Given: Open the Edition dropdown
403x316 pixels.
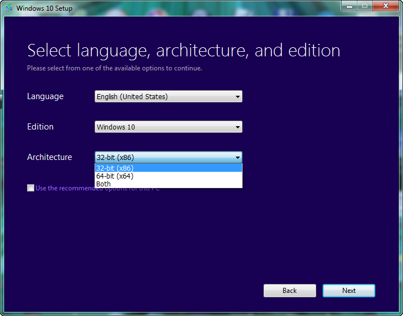Looking at the screenshot, I should 168,127.
